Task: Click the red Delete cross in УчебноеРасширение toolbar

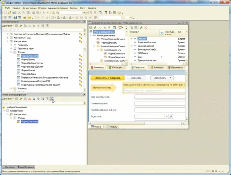Action: pyautogui.click(x=30, y=99)
